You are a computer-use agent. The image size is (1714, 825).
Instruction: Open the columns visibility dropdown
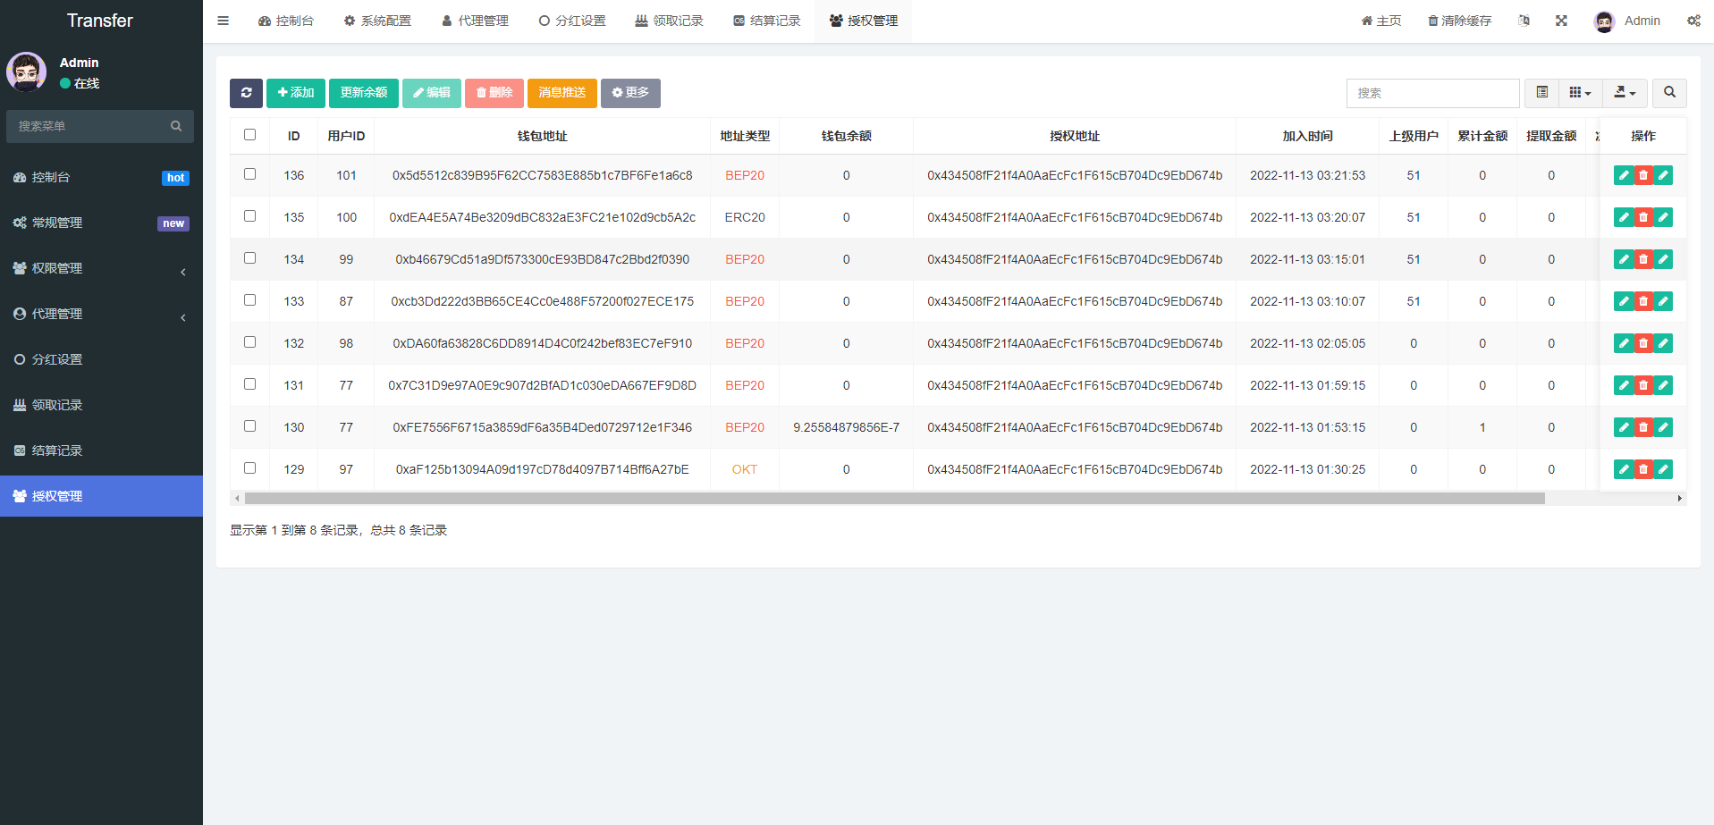click(1581, 92)
